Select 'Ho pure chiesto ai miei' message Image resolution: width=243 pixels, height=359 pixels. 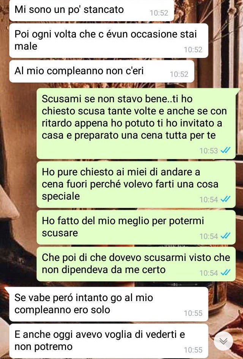136,184
